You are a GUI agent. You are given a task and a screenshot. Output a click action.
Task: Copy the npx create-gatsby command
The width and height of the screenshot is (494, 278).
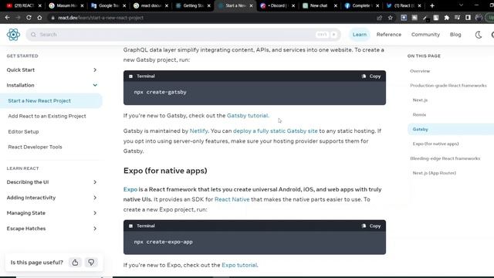coord(371,76)
